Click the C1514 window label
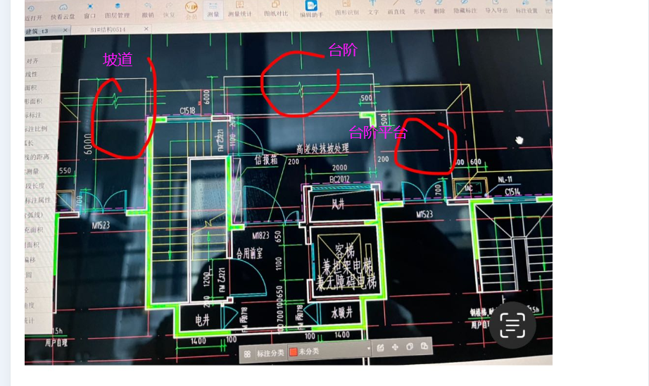Screen dimensions: 649x386 pyautogui.click(x=512, y=192)
